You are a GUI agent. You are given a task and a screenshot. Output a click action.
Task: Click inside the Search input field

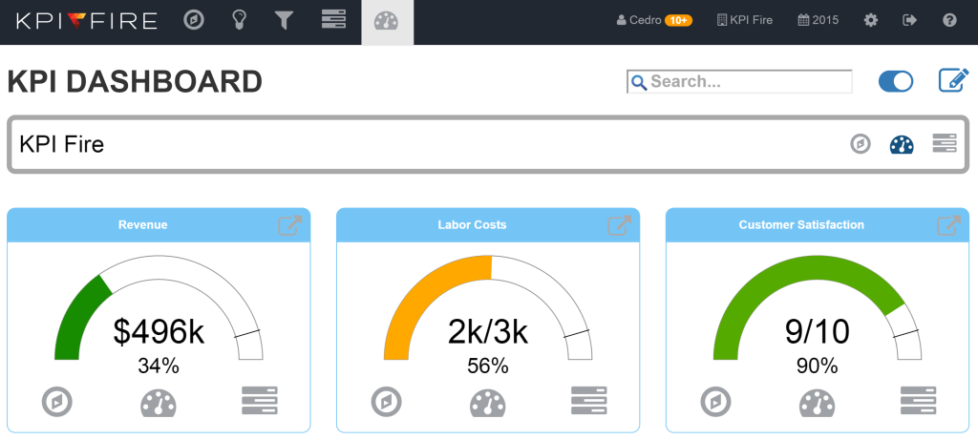[x=747, y=82]
